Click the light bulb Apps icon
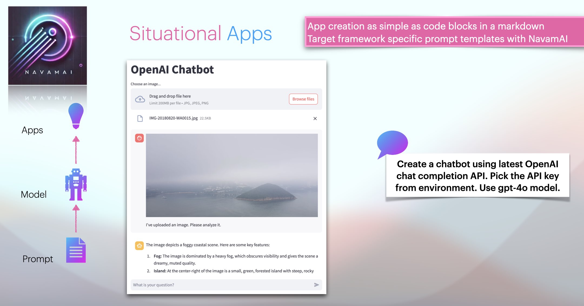 [x=76, y=116]
